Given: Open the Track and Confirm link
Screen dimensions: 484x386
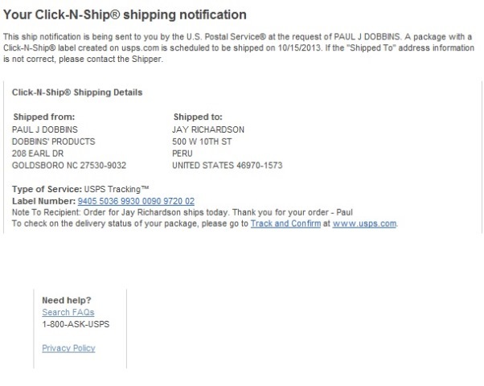Looking at the screenshot, I should click(x=285, y=224).
